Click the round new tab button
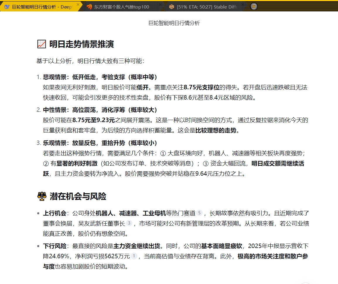Screen dimensions: 338x284 (254, 7)
